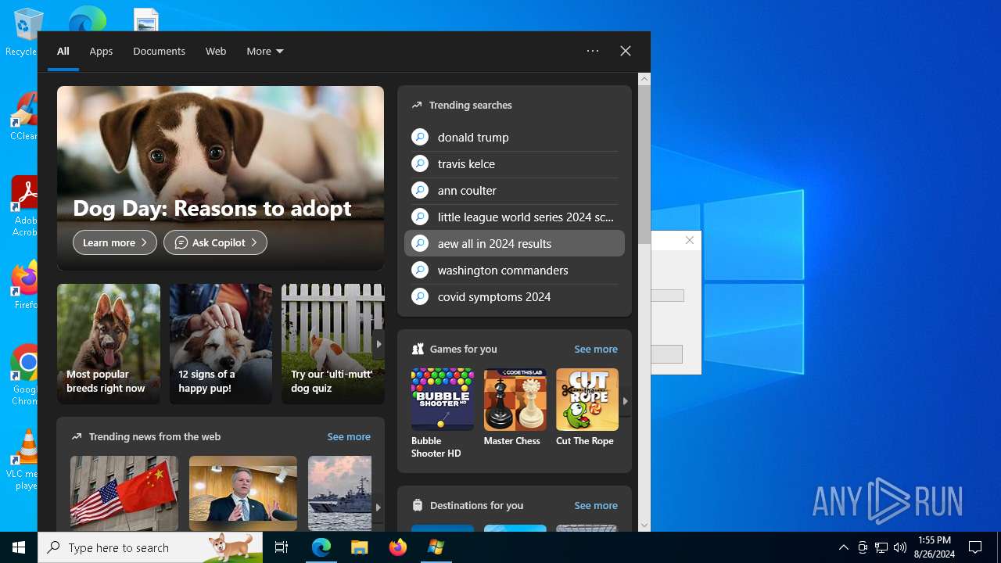
Task: Open news thumbnail of man speaking
Action: (243, 493)
